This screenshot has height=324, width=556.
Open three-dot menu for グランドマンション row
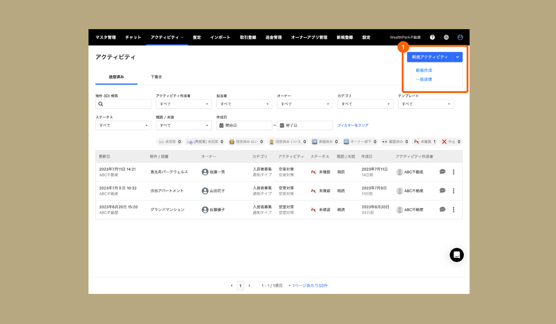pyautogui.click(x=454, y=210)
